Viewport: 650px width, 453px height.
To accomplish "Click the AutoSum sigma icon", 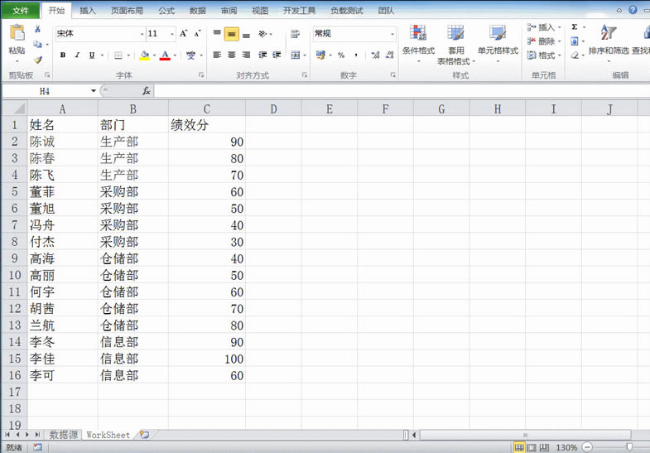I will (575, 27).
